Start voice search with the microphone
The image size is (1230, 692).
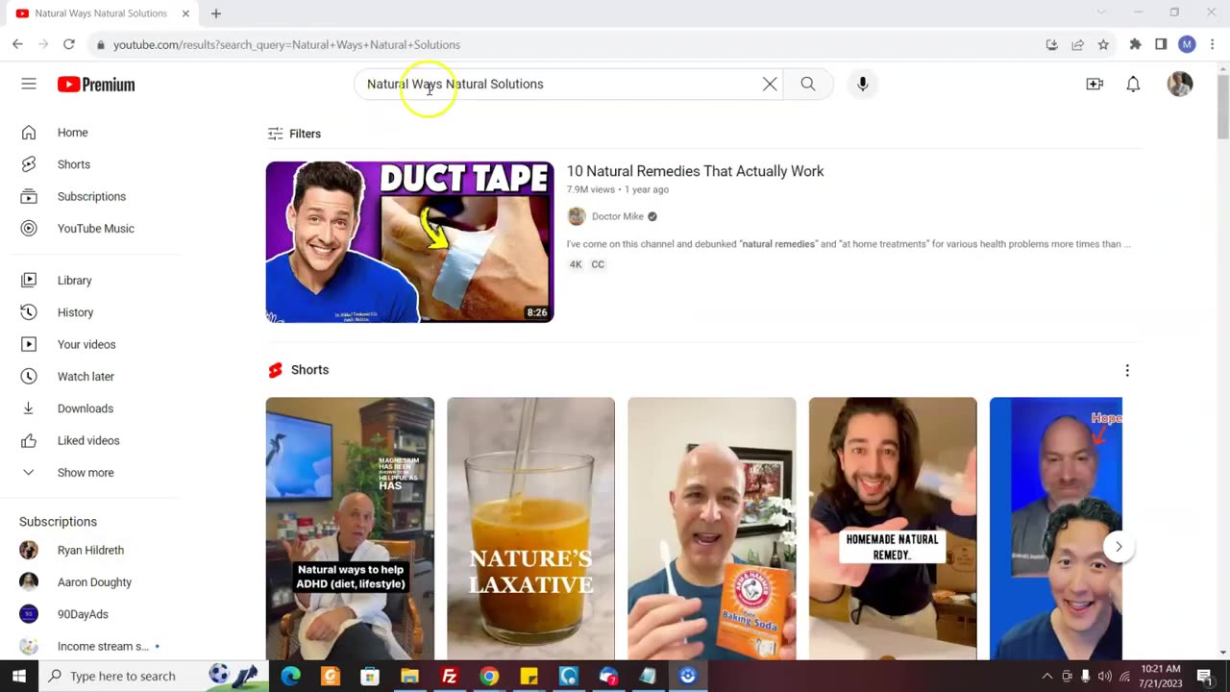(x=863, y=85)
